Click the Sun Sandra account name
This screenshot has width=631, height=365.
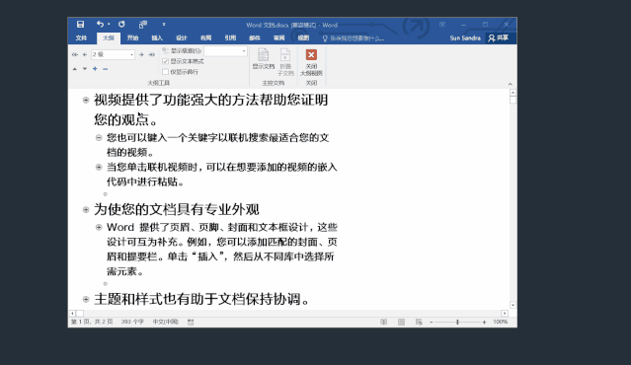[x=465, y=37]
